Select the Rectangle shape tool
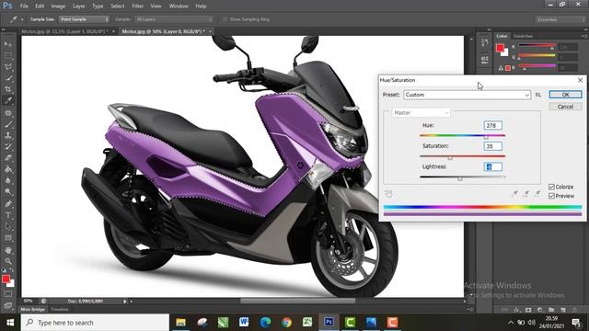This screenshot has height=331, width=589. (x=8, y=238)
